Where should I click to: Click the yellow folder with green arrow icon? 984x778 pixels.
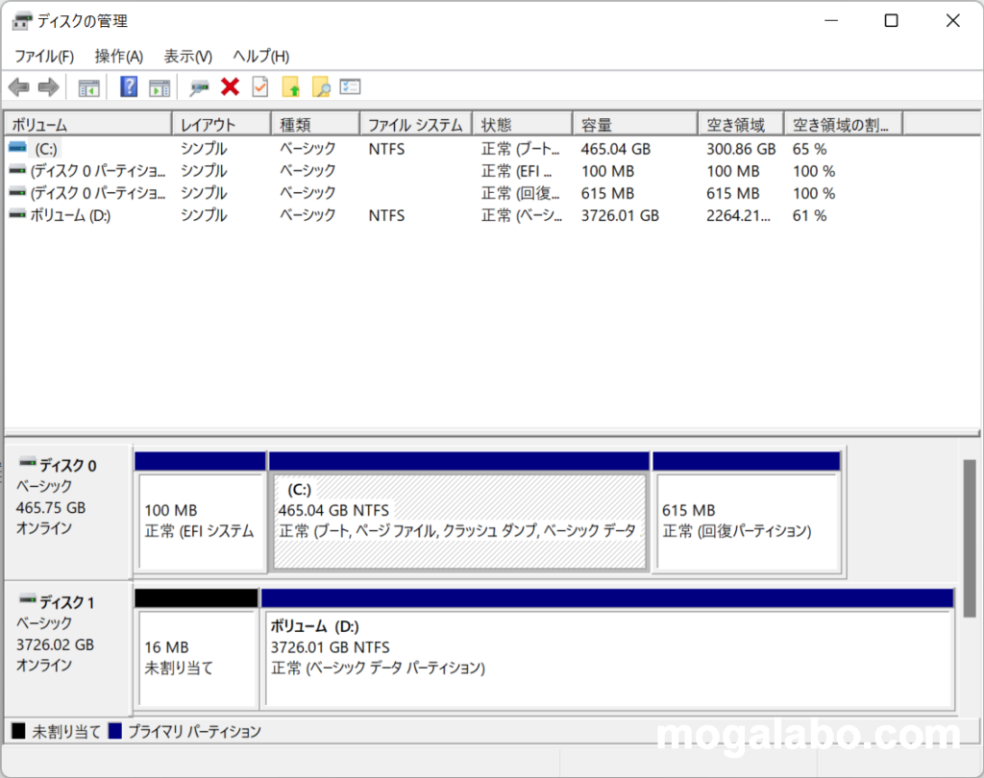290,87
